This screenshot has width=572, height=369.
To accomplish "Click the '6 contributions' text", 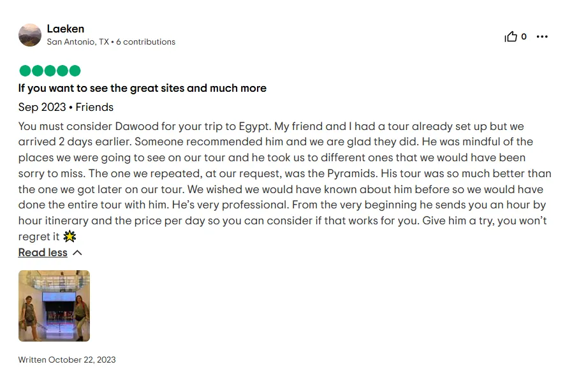I will click(x=145, y=42).
